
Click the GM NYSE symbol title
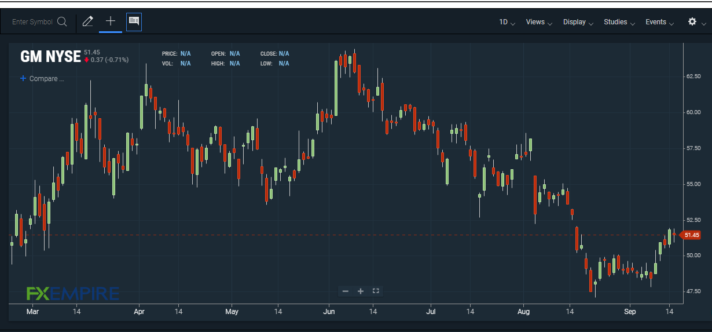click(50, 56)
